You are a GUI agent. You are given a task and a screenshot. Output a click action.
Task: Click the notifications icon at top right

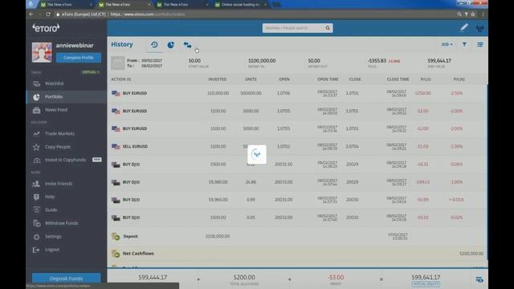479,28
